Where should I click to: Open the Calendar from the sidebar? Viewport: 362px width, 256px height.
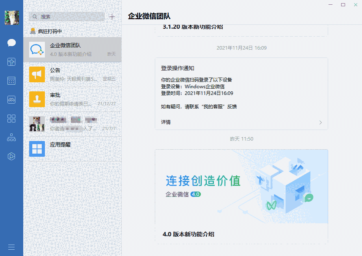[11, 81]
